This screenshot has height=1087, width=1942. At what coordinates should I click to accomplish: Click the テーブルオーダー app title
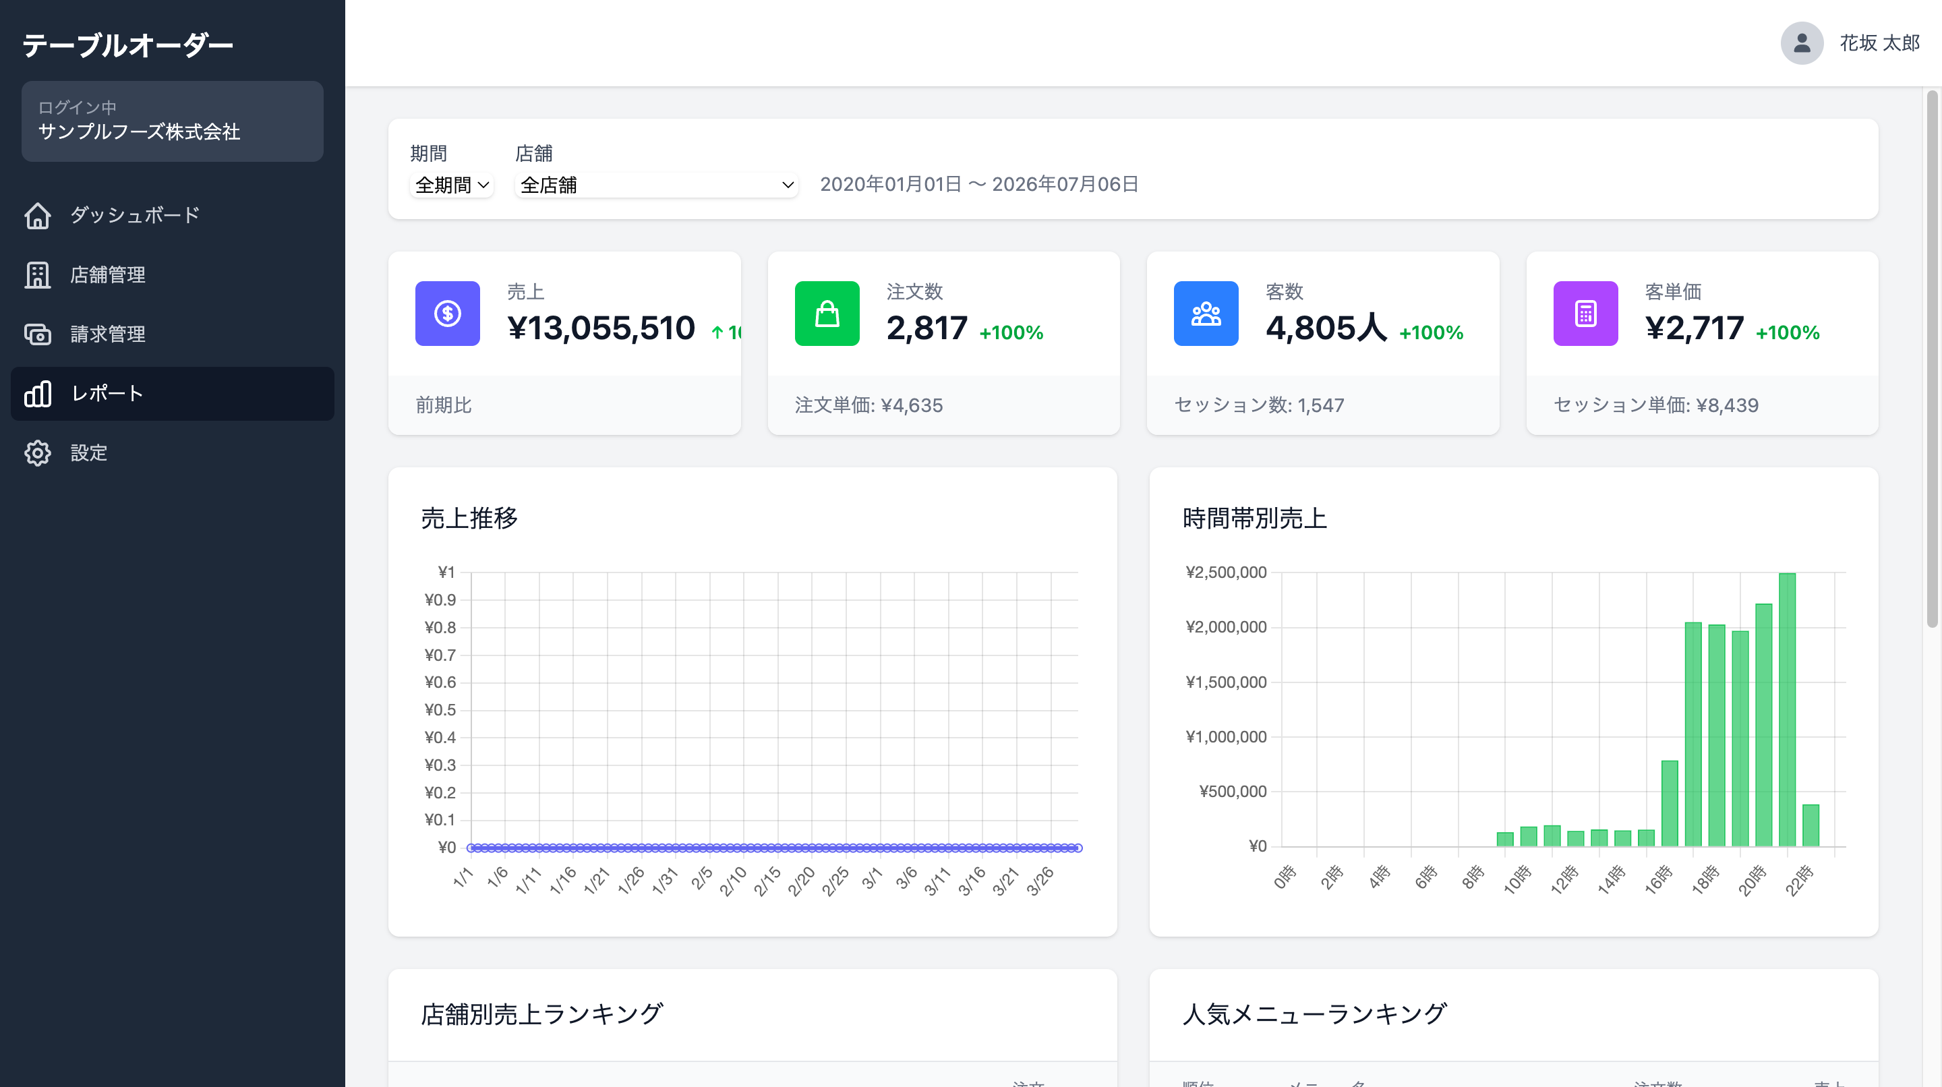tap(127, 46)
